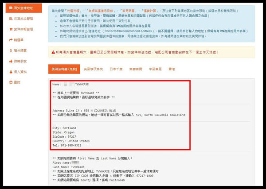Click the person icon for 個人資料

10,72
